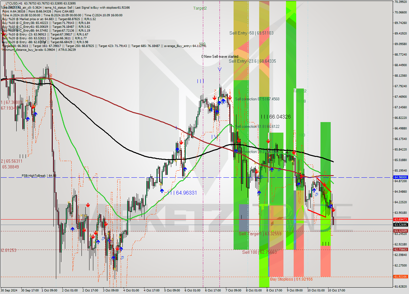Image resolution: width=409 pixels, height=294 pixels.
Task: Click the 64.98000 price tag on axis
Action: [401, 177]
